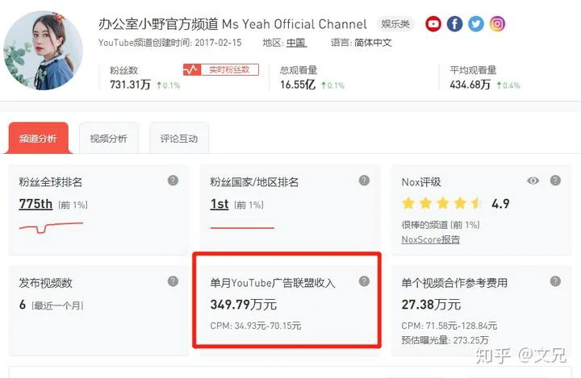Show help for 单月YouTube广告联盟收入 card
This screenshot has width=581, height=378.
pyautogui.click(x=364, y=281)
